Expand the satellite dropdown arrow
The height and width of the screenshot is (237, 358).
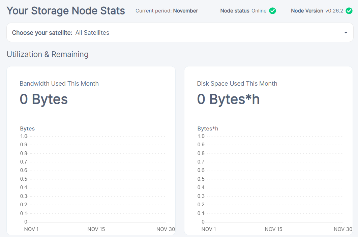[x=346, y=33]
